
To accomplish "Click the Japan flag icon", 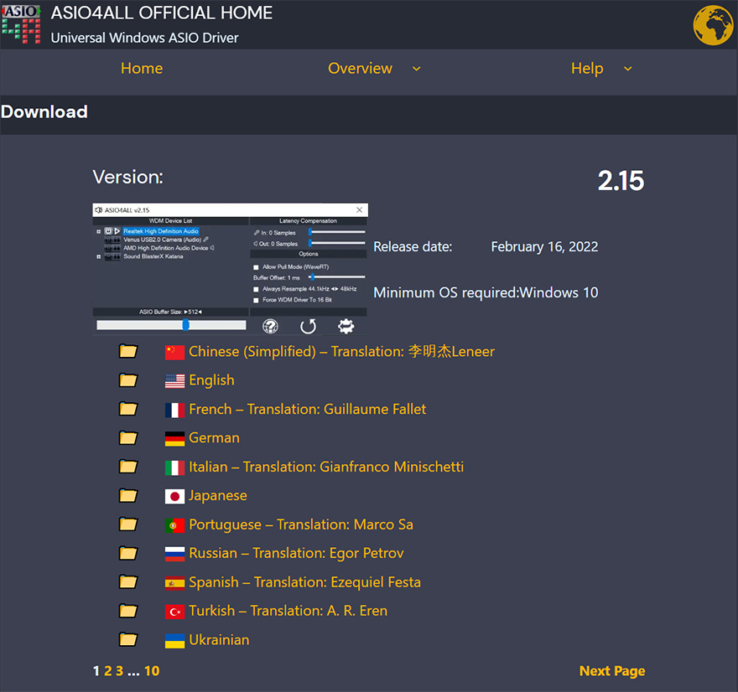I will (174, 497).
